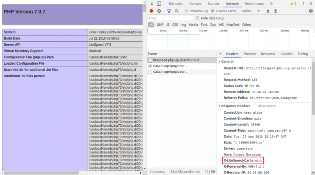Screen dimensions: 315x175
Task: Open network search via the magnifier icon
Action: tap(177, 11)
